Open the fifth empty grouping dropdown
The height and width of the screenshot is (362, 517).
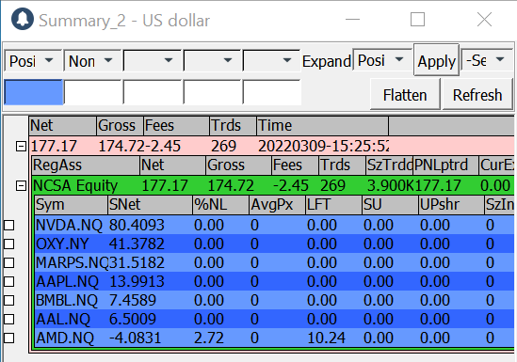pyautogui.click(x=271, y=61)
